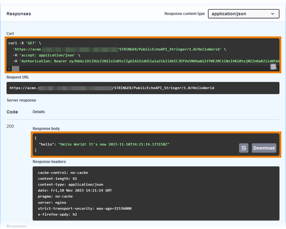Open the Response content type dropdown

point(243,14)
